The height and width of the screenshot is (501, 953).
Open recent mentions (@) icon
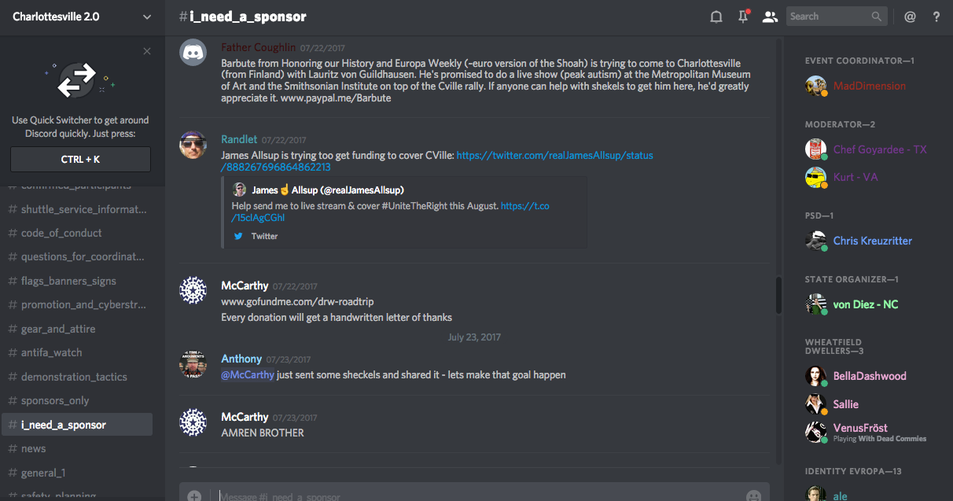point(910,17)
